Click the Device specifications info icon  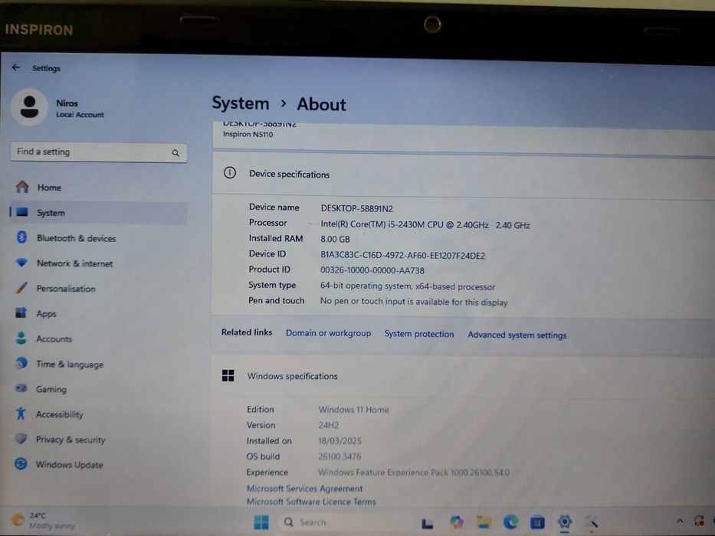(x=230, y=173)
